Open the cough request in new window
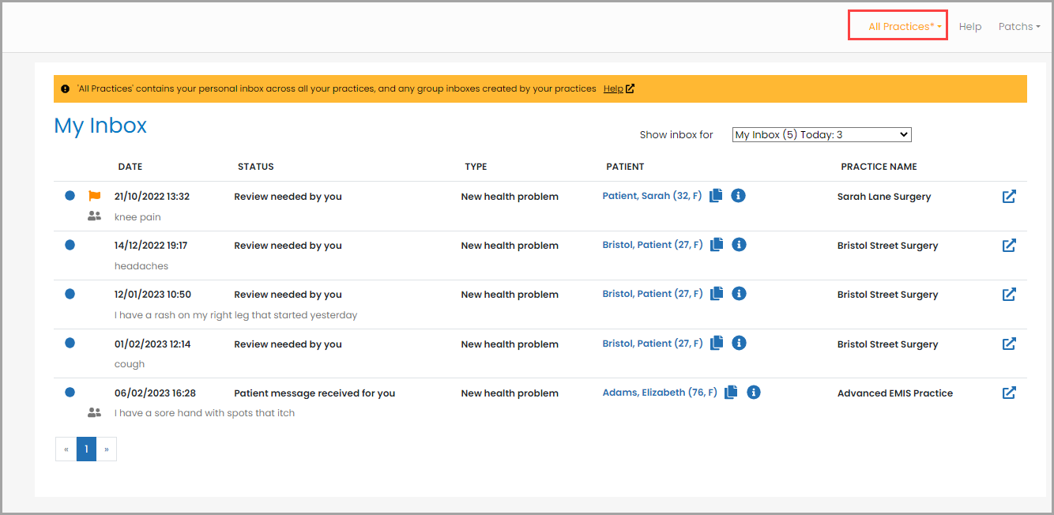Image resolution: width=1054 pixels, height=515 pixels. pyautogui.click(x=1009, y=344)
